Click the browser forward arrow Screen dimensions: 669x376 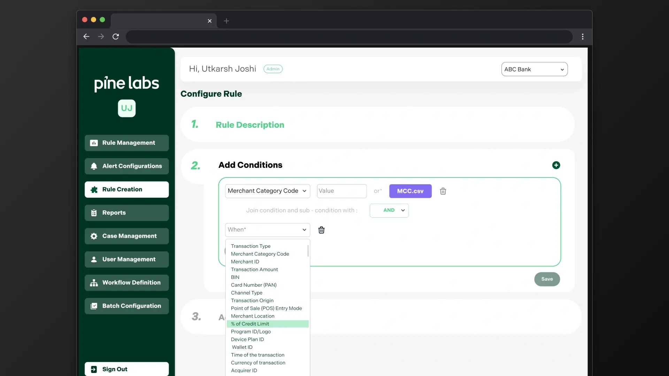101,37
